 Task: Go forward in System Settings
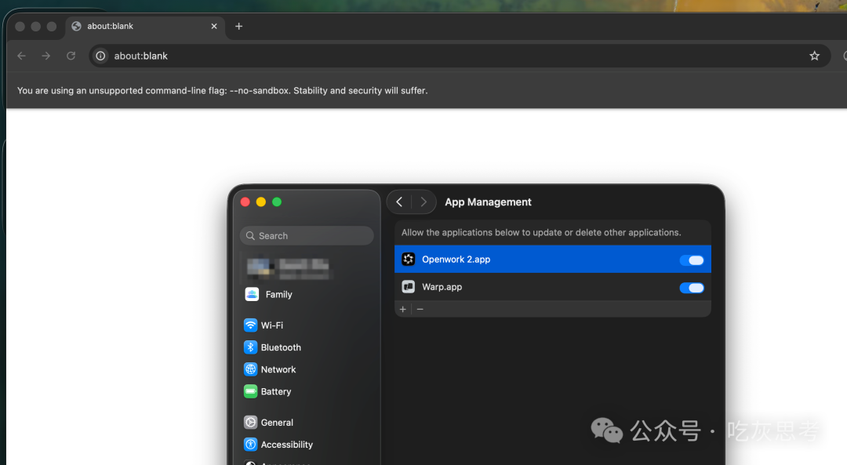tap(423, 202)
